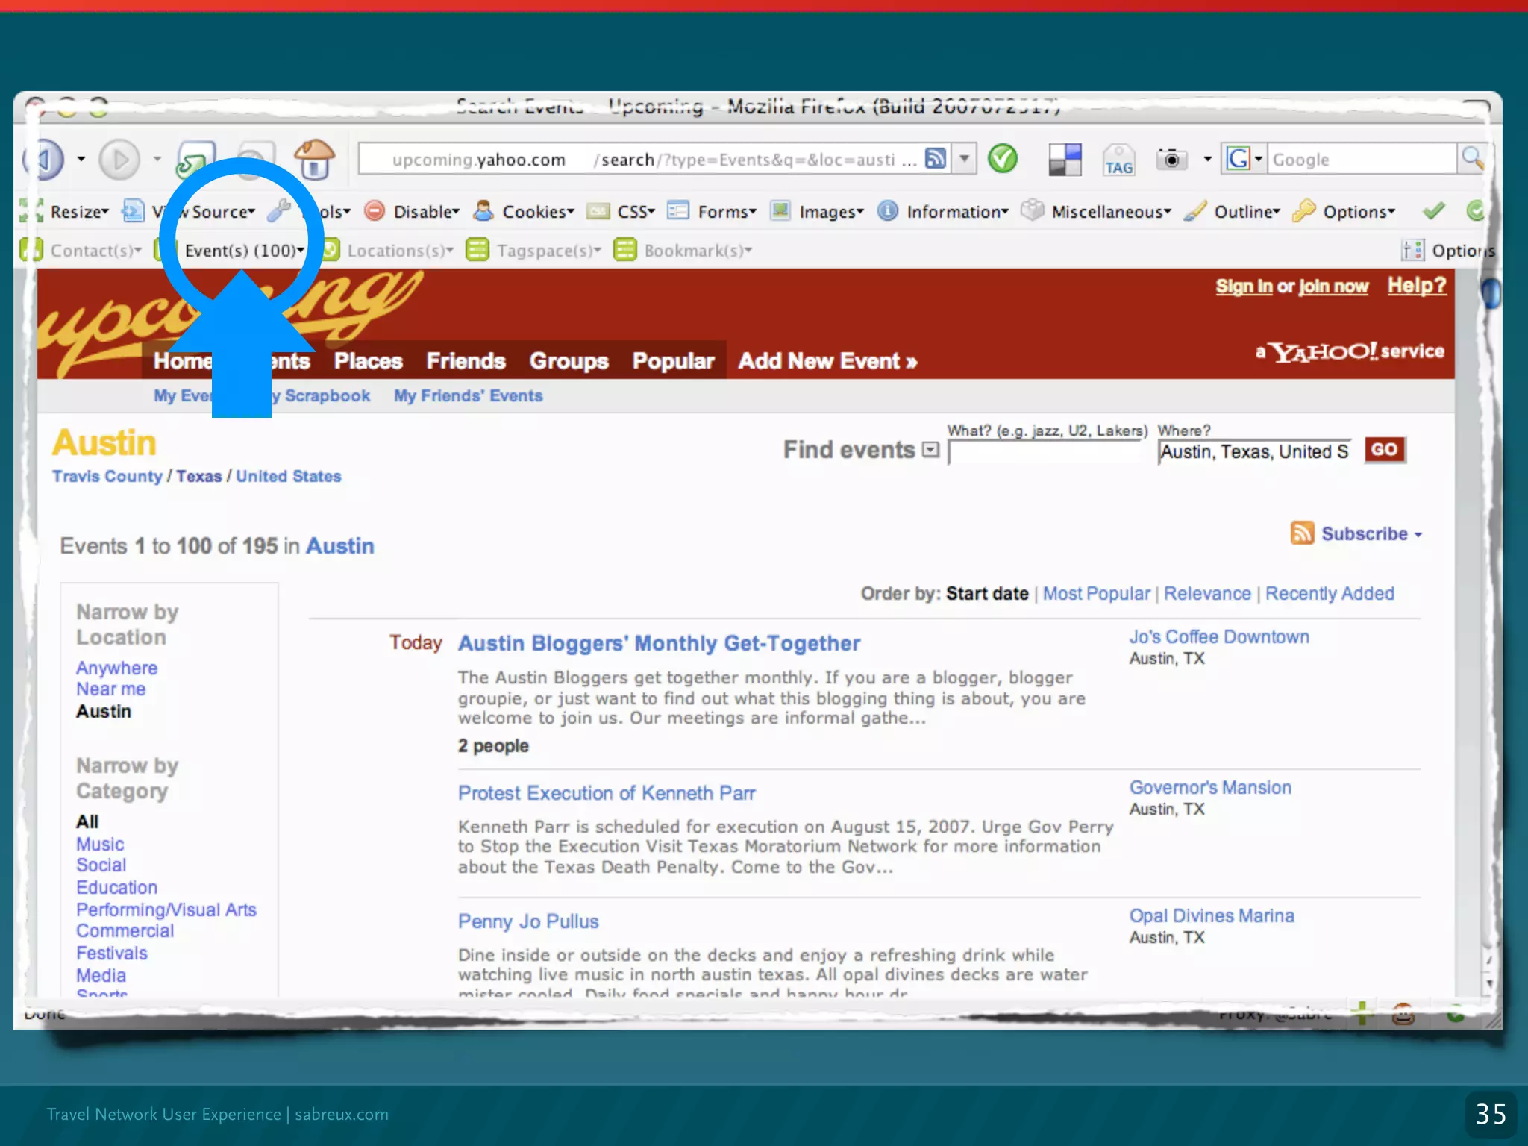
Task: Open the Disable developer toolbar menu
Action: click(413, 212)
